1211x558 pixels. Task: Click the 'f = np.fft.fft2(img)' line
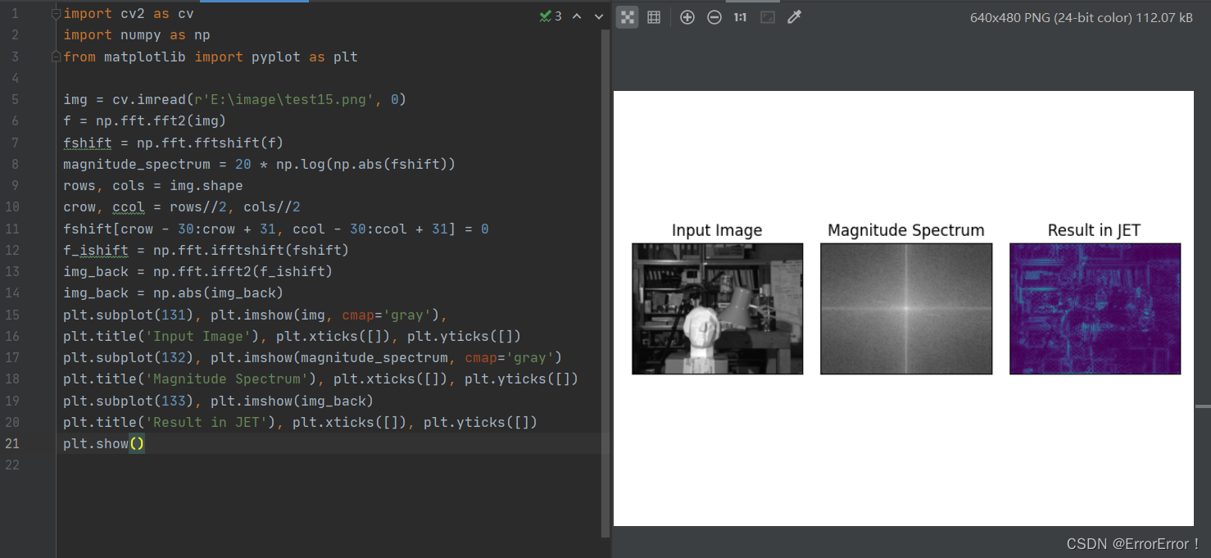(x=145, y=121)
